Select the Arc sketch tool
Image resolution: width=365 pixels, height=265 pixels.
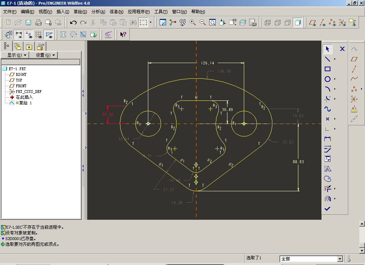coord(328,89)
